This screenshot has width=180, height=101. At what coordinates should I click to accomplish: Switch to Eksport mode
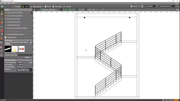click(48, 6)
